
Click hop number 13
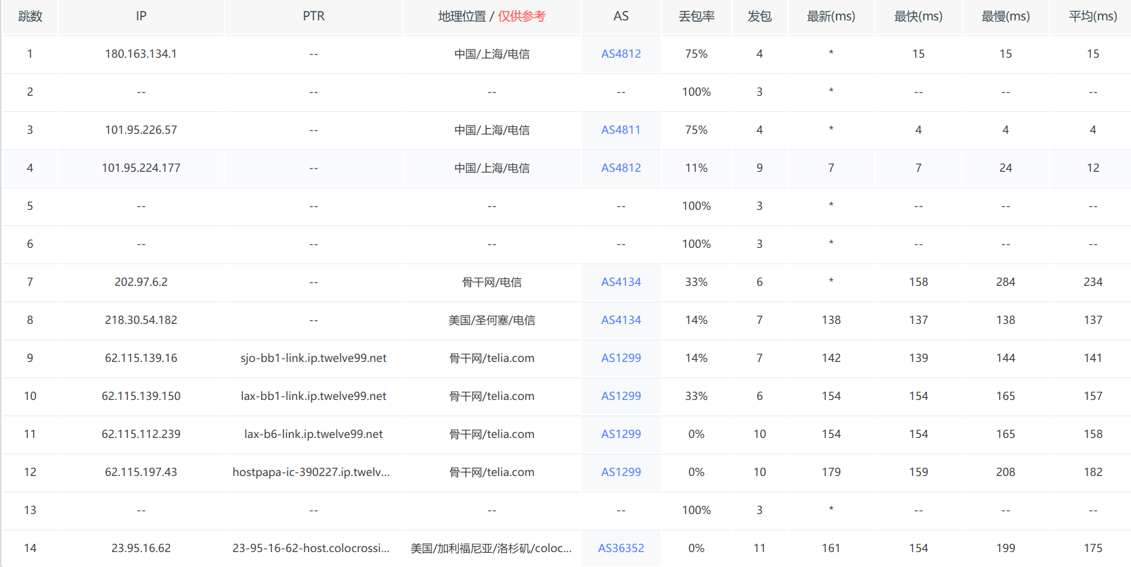coord(30,510)
